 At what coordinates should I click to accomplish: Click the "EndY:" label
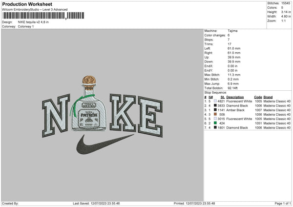(x=209, y=70)
